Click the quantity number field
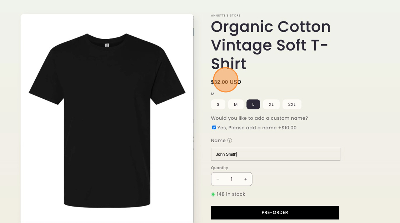 point(231,179)
